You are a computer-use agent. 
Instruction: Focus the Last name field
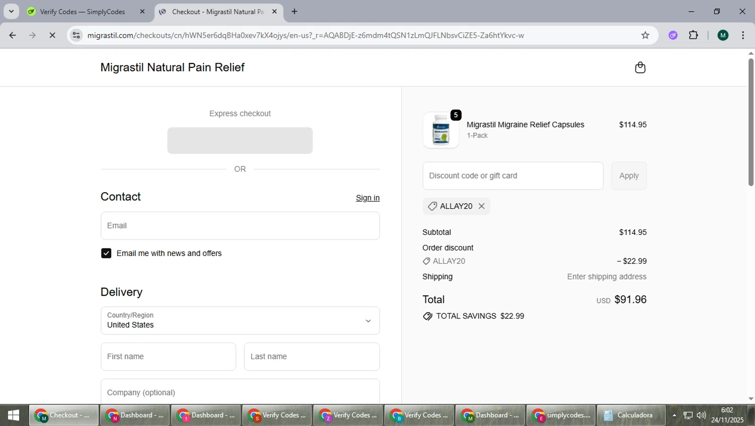pyautogui.click(x=312, y=357)
